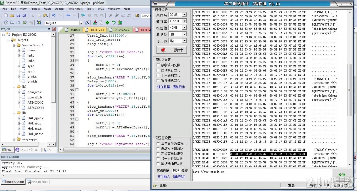
Task: Toggle 十六进制显示 checkbox
Action: 158,75
